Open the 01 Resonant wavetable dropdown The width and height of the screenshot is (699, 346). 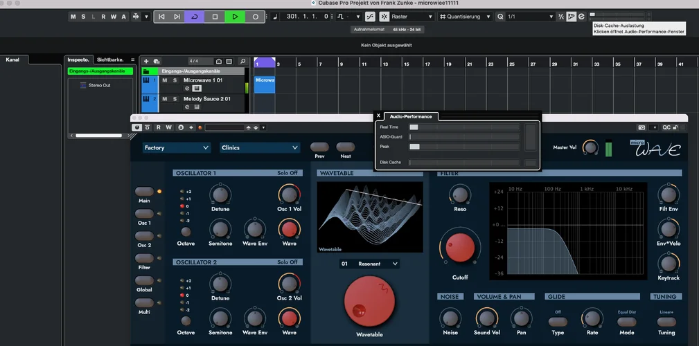coord(369,264)
